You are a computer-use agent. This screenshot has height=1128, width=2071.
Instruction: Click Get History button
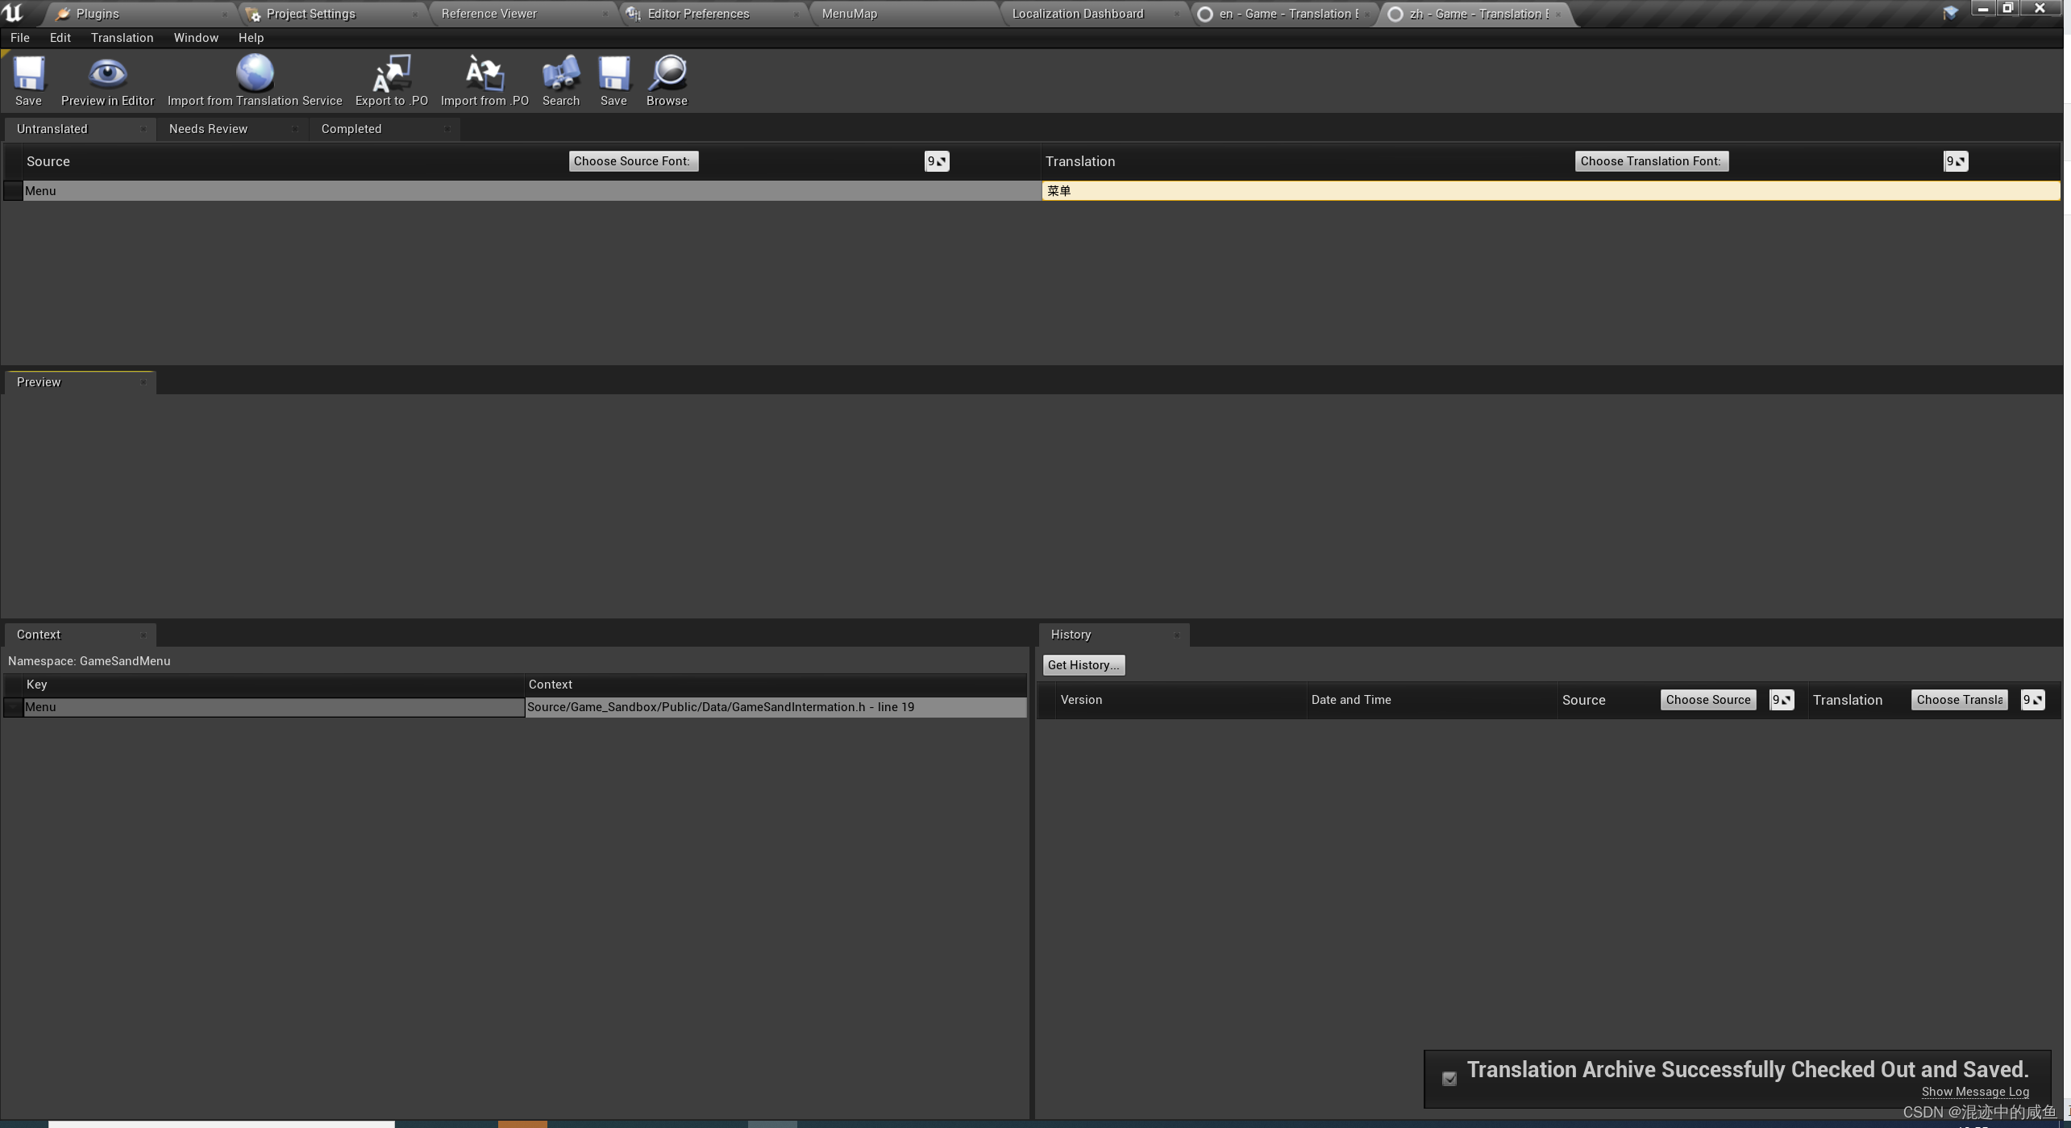pyautogui.click(x=1083, y=665)
